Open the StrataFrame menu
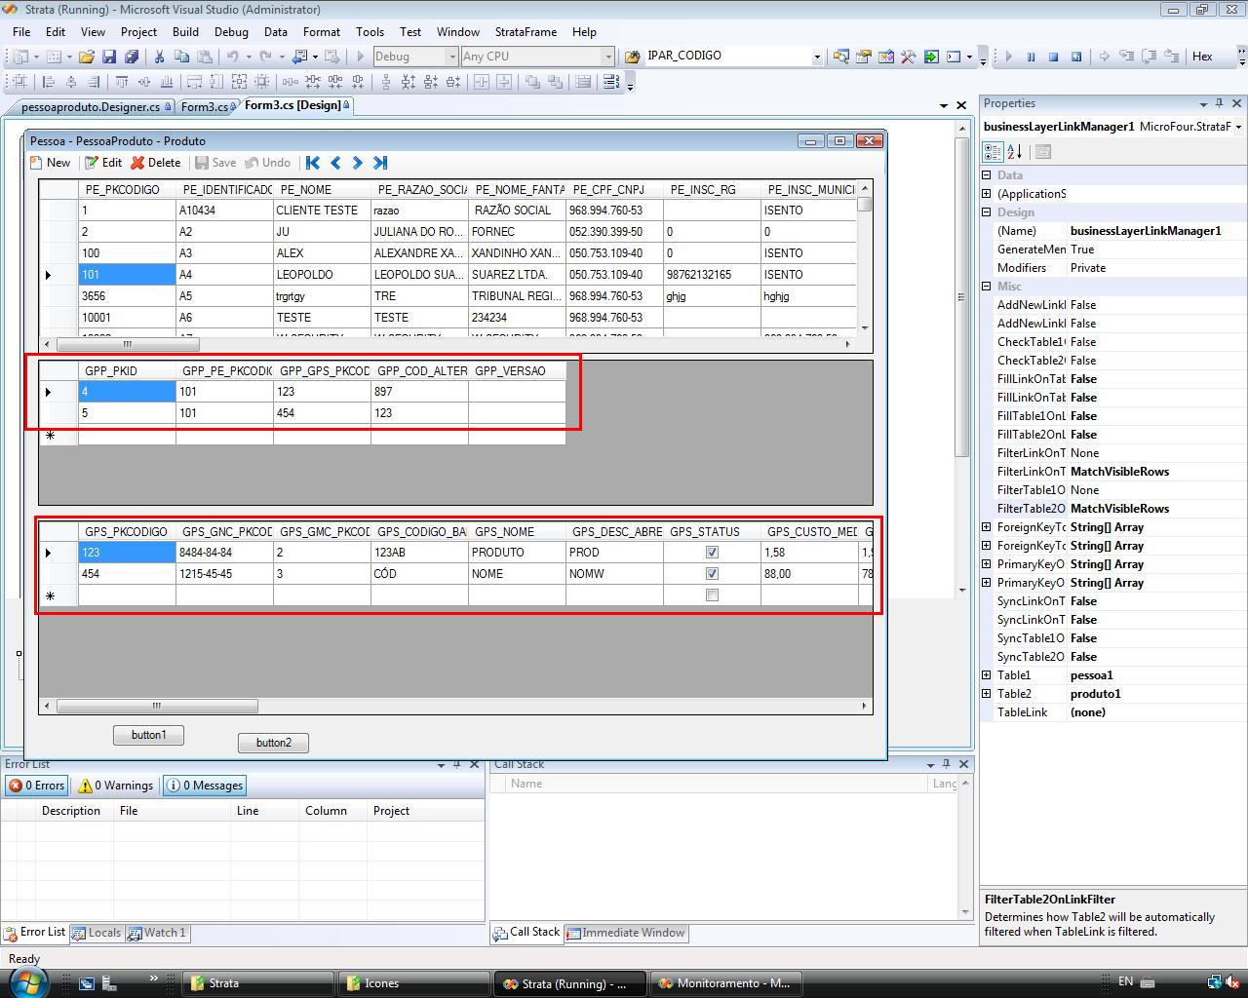The image size is (1248, 998). click(526, 31)
